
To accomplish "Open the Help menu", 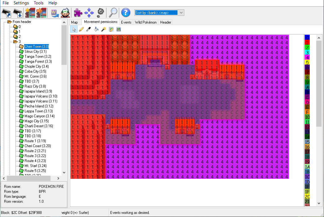I will [x=53, y=3].
